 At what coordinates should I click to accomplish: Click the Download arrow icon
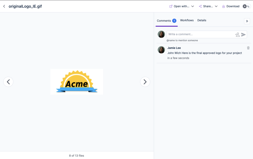pos(223,6)
